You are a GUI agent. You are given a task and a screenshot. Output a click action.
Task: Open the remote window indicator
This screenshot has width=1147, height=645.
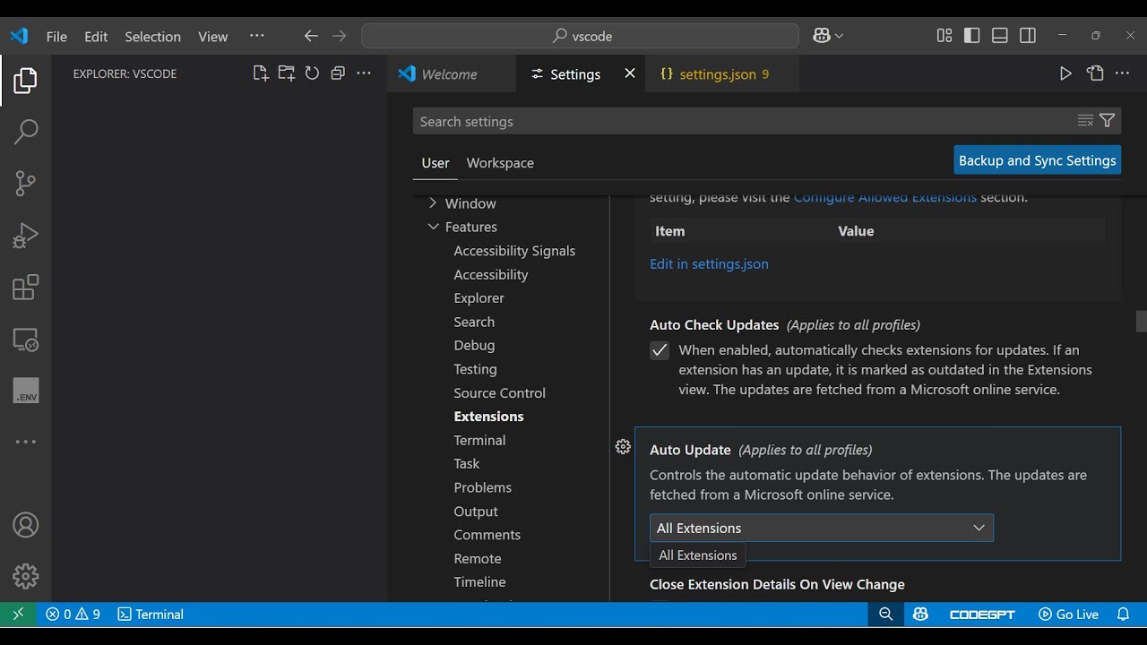click(18, 614)
